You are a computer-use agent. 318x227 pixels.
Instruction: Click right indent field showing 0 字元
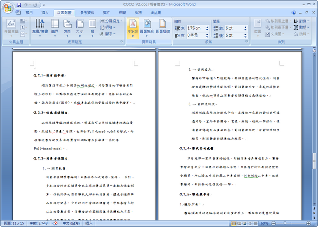195,35
